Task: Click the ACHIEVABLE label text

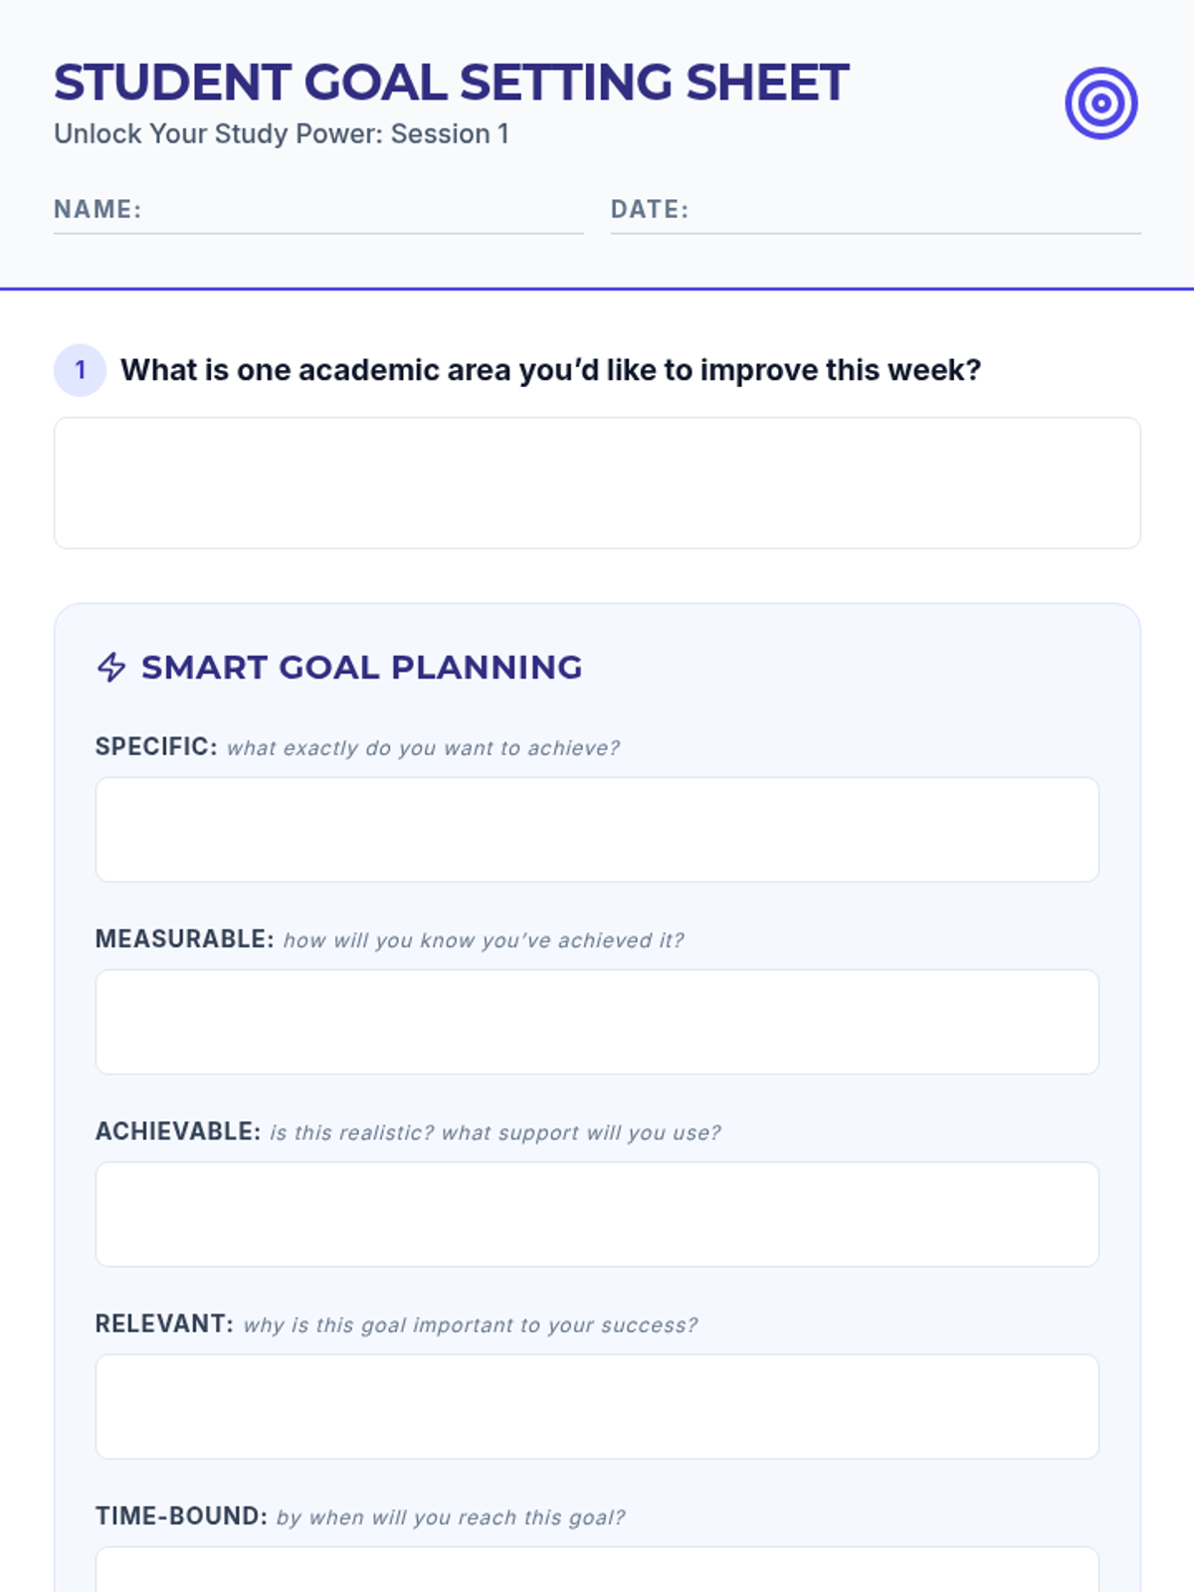Action: coord(178,1131)
